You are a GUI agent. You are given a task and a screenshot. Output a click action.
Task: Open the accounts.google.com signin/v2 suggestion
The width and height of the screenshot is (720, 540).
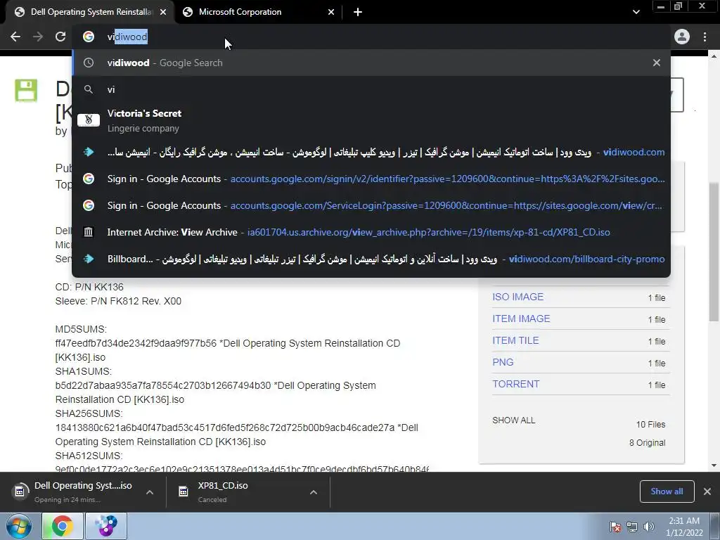tap(371, 179)
